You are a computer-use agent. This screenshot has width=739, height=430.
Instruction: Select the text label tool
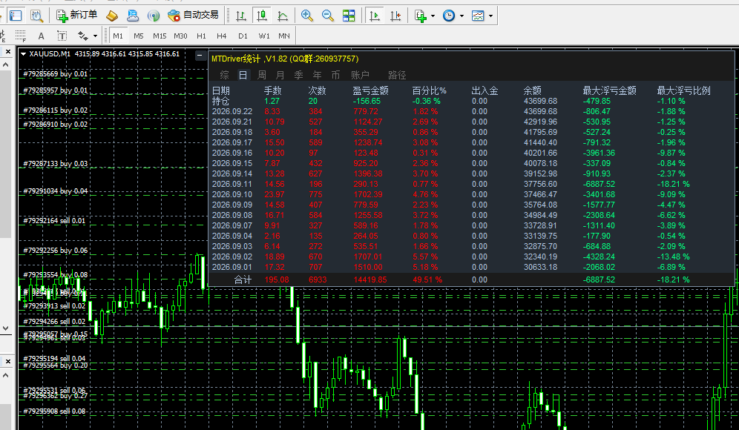point(62,36)
